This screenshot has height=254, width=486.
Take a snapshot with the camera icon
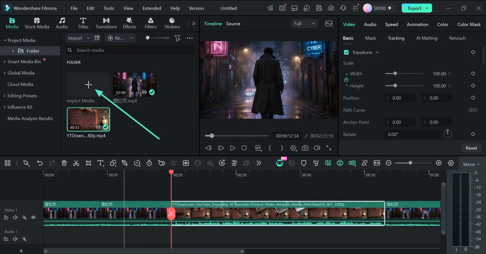(305, 148)
